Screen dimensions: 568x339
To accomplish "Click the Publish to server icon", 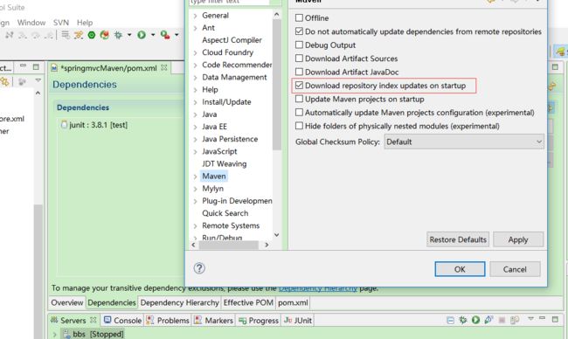I will tap(515, 320).
